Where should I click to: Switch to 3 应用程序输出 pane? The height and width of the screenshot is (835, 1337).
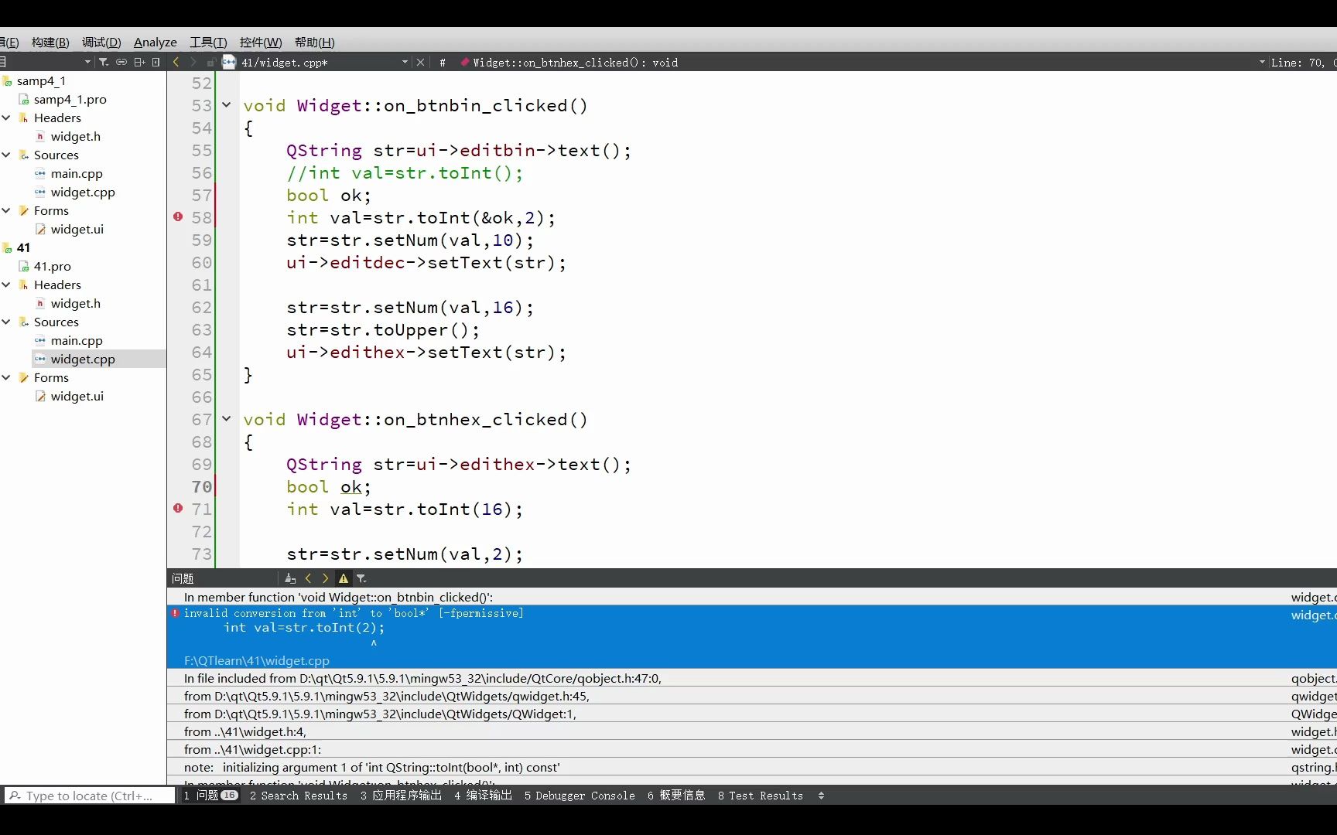(401, 795)
